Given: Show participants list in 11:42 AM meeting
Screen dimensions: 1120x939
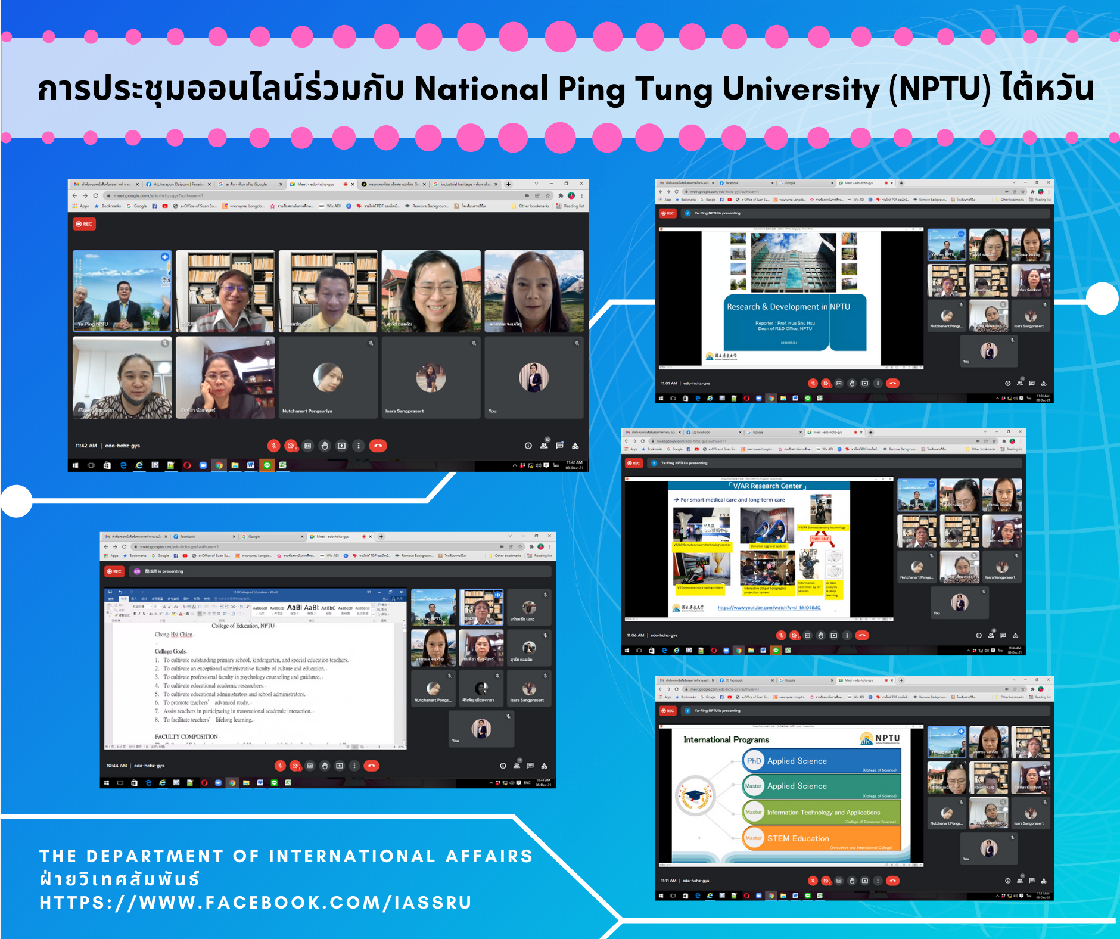Looking at the screenshot, I should coord(544,446).
